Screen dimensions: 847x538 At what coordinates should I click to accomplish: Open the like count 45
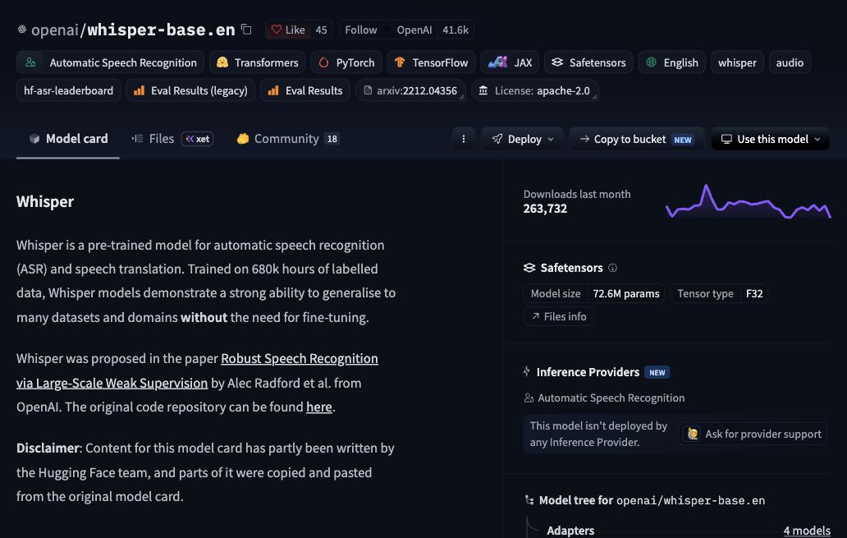click(x=322, y=30)
